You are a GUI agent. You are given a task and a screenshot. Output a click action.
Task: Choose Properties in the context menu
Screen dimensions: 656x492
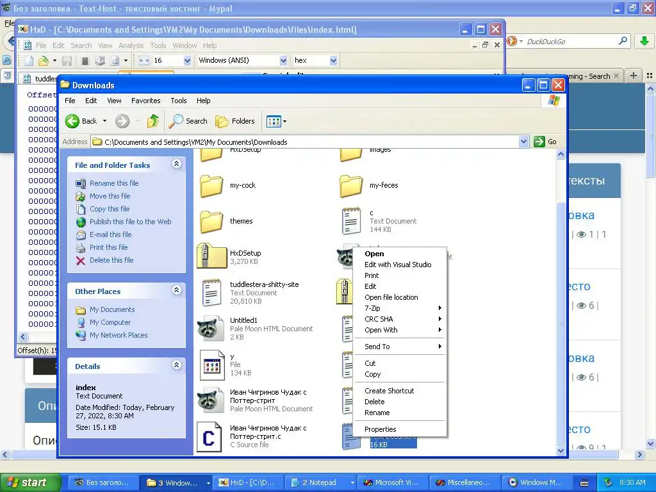400,430
